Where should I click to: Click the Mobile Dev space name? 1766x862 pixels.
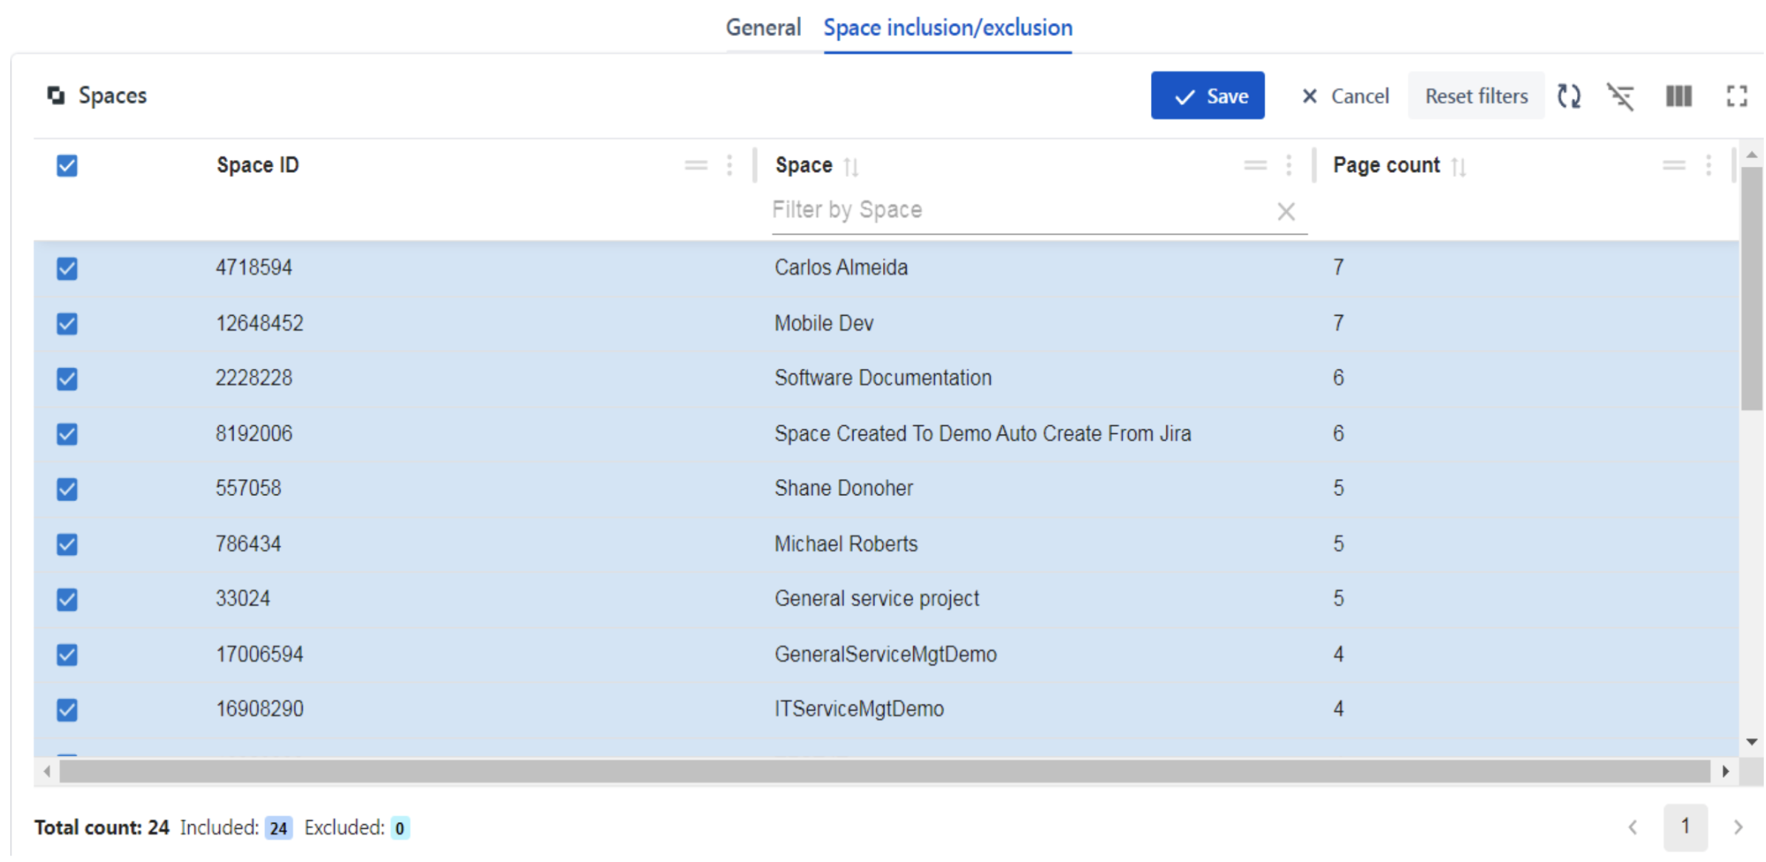tap(824, 323)
